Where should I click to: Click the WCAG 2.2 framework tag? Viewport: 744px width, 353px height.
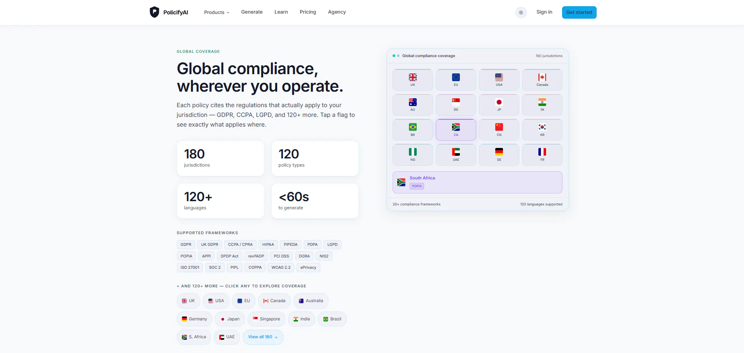pos(281,268)
